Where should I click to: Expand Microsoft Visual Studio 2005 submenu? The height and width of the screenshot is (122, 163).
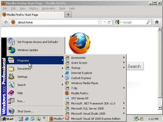tap(95, 114)
